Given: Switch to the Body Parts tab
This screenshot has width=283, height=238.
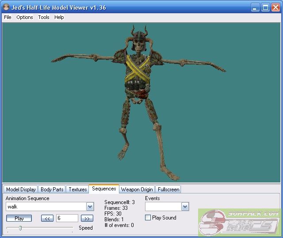Looking at the screenshot, I should (x=52, y=190).
